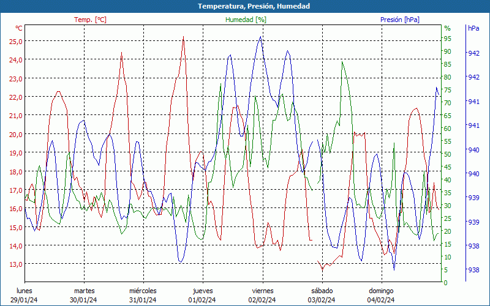The image size is (490, 306).
Task: Click the '55' humidity axis value
Action: 448,141
